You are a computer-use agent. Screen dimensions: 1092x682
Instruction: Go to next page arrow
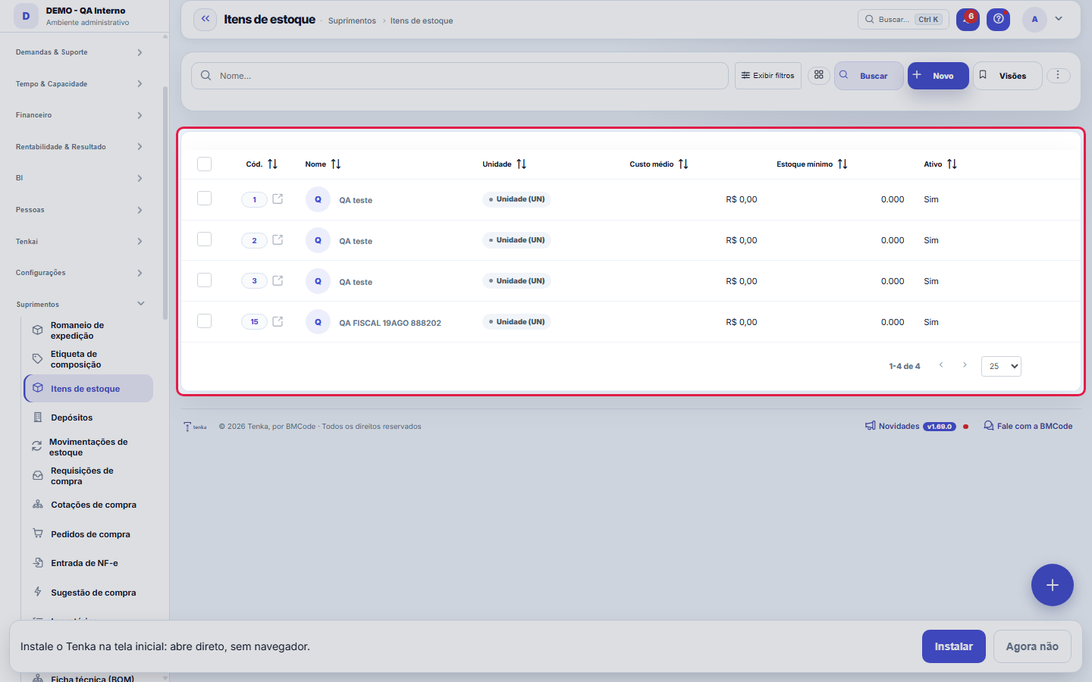click(x=965, y=365)
